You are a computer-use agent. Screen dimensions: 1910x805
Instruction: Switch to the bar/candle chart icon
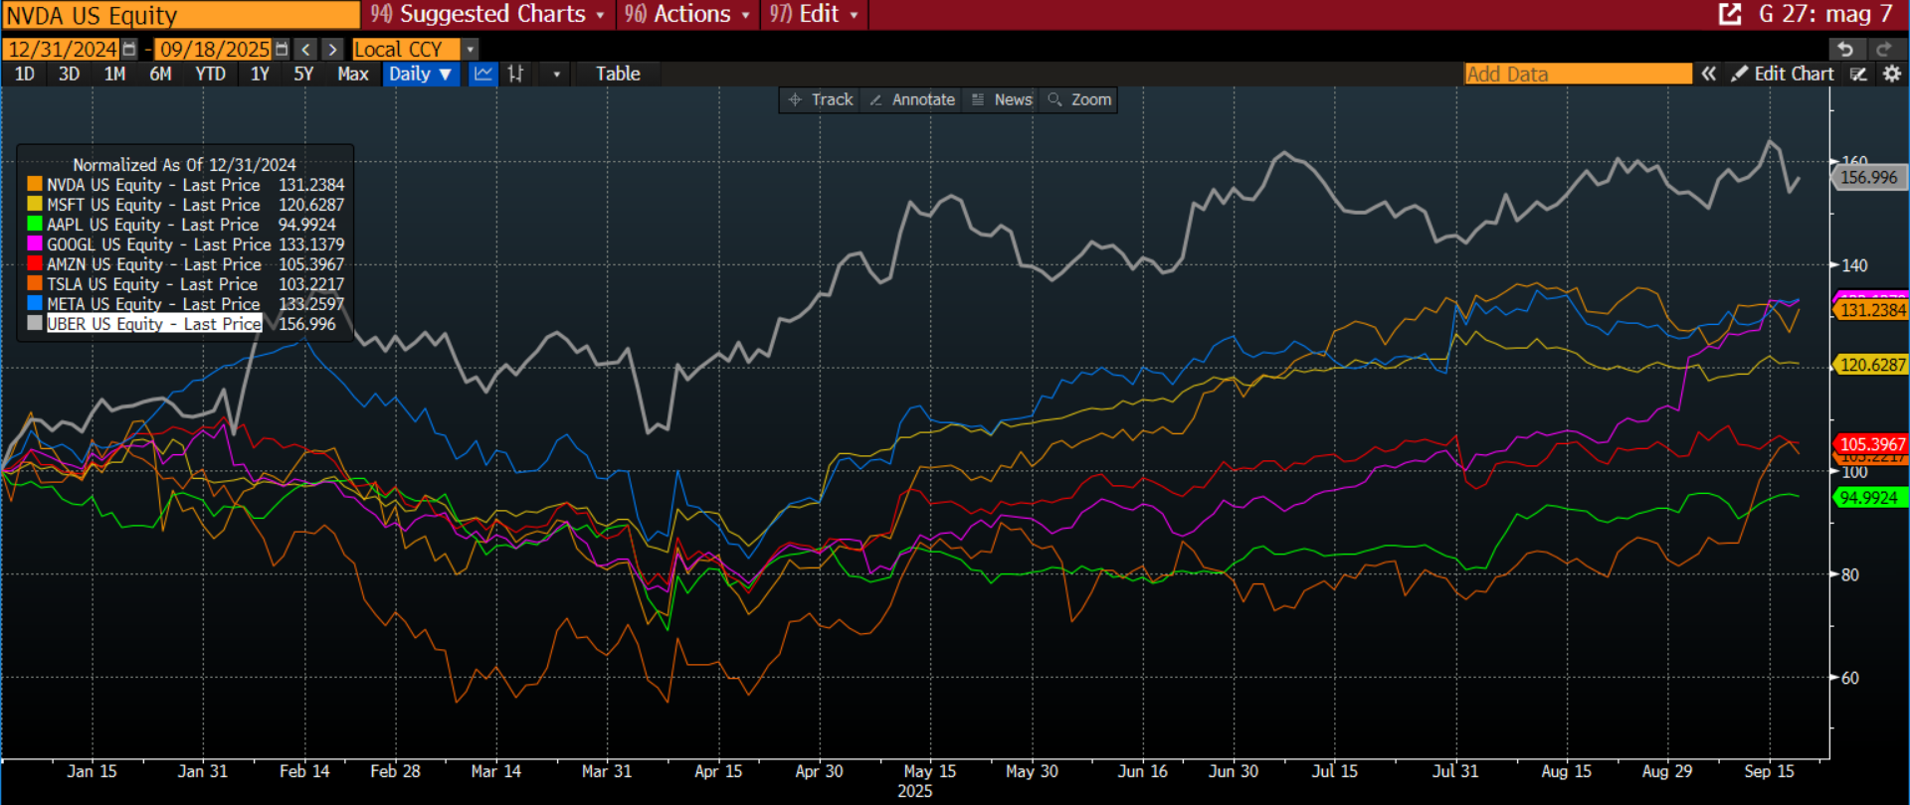tap(515, 74)
